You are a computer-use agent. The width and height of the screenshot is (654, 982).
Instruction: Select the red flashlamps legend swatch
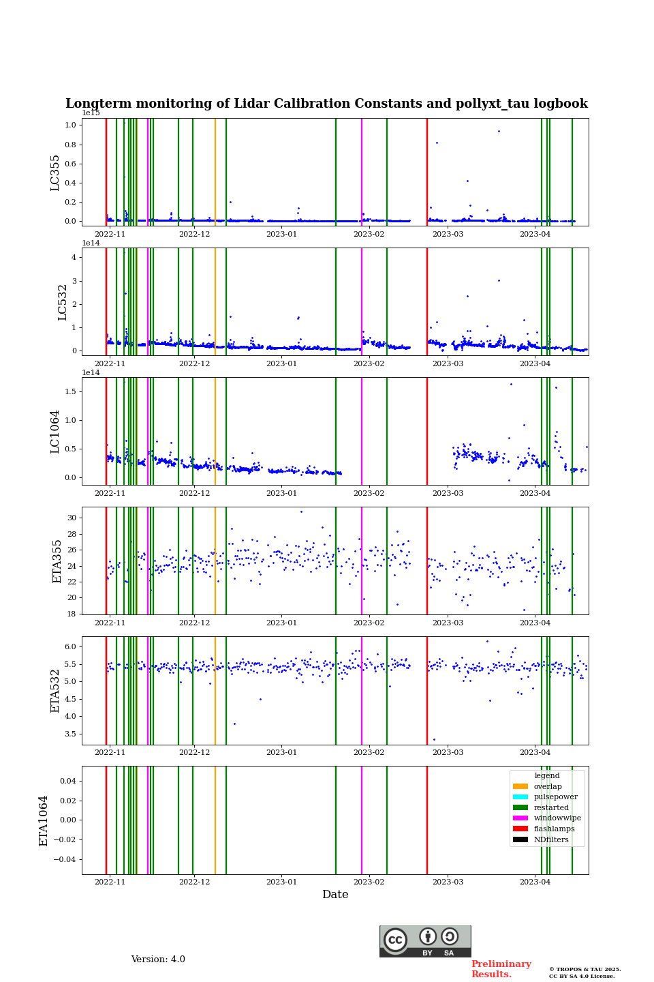click(520, 829)
